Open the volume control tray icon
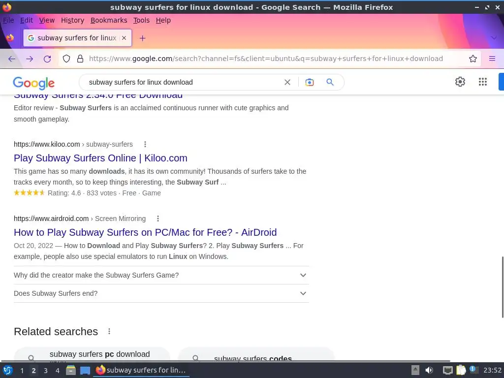The height and width of the screenshot is (378, 504). pyautogui.click(x=429, y=370)
